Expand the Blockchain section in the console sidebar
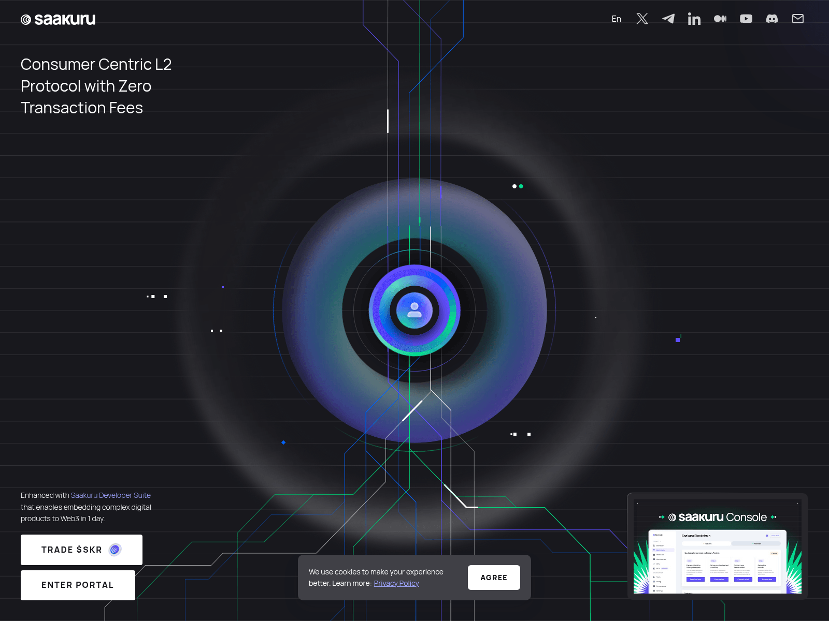The height and width of the screenshot is (621, 829). click(x=661, y=550)
